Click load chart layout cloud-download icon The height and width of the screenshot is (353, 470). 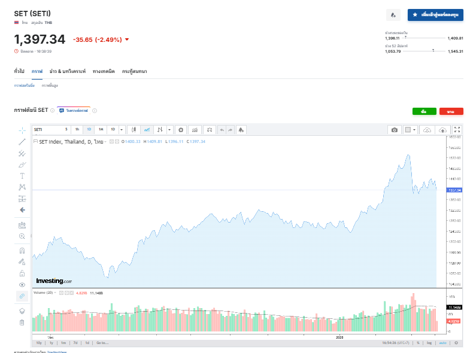[427, 130]
